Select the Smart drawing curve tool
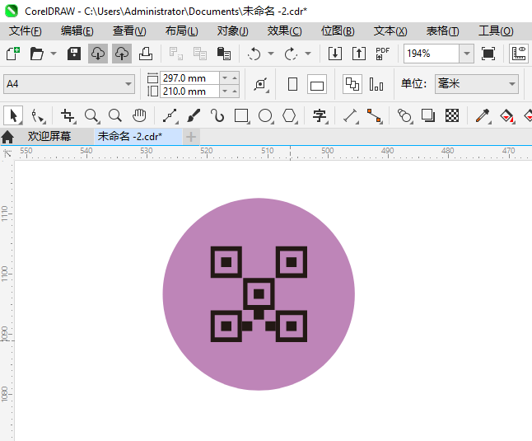 pos(217,115)
